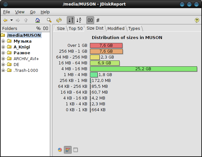The height and width of the screenshot is (157, 202).
Task: Open the Help menu
Action: tap(45, 12)
